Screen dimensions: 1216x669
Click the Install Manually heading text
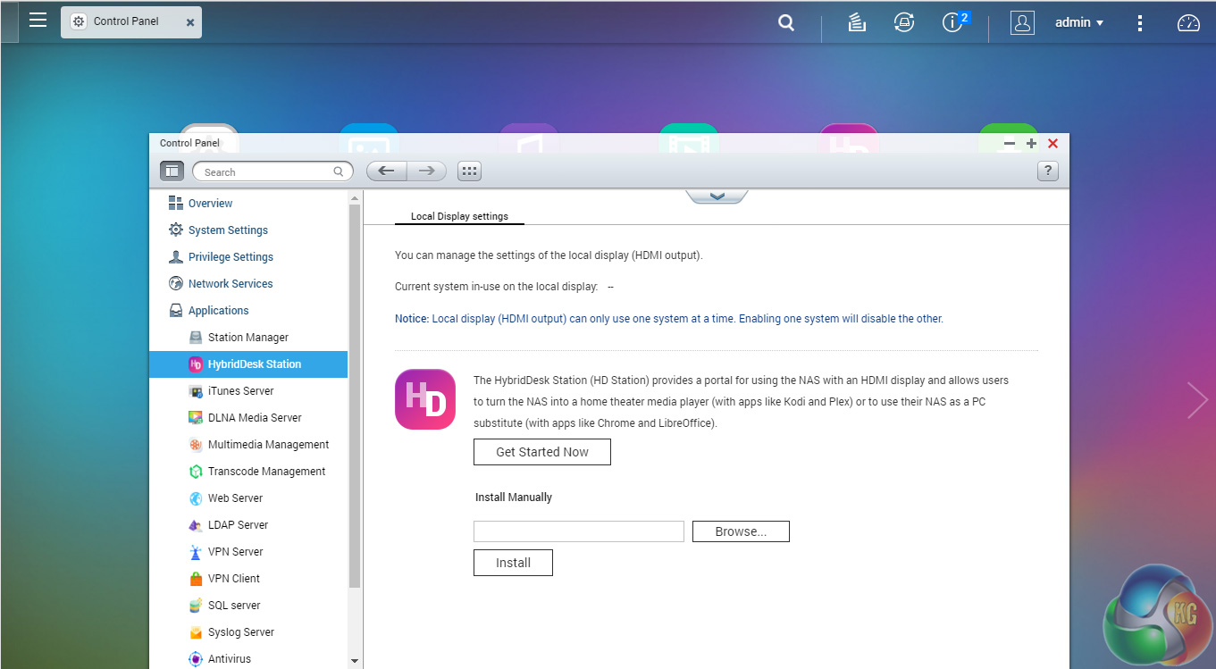point(514,498)
